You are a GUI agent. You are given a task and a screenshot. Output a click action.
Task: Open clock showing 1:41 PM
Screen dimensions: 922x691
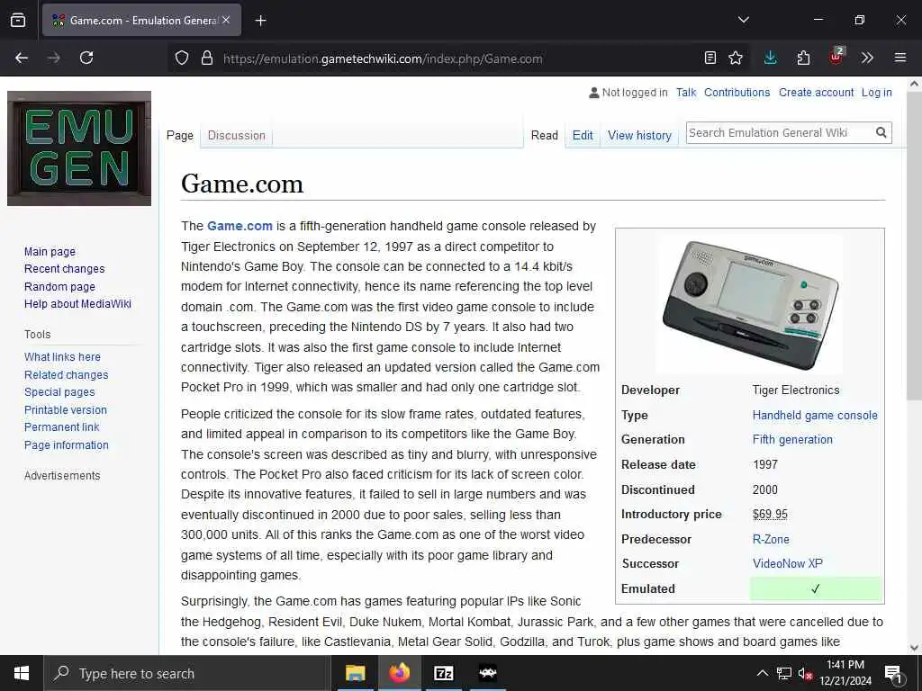coord(845,673)
